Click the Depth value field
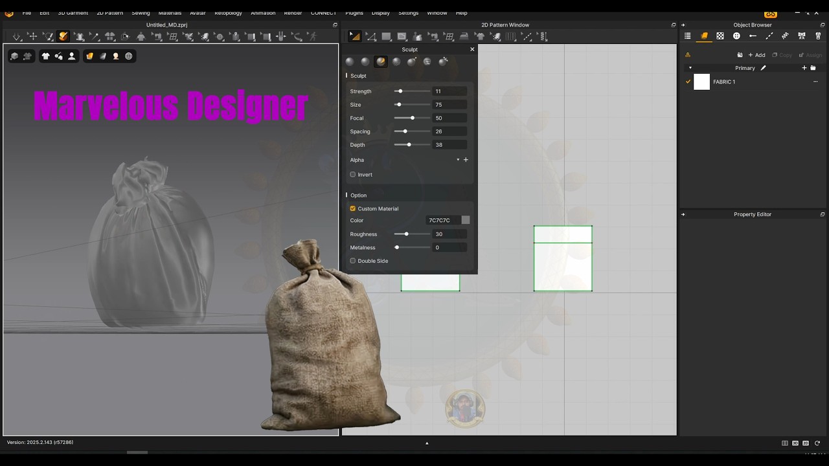Image resolution: width=829 pixels, height=466 pixels. [x=449, y=145]
